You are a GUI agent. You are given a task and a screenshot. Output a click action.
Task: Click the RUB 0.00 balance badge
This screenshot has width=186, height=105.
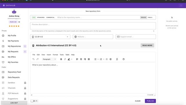[x=13, y=22]
